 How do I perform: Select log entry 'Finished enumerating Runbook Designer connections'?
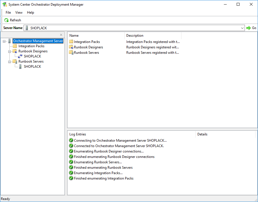pos(114,157)
